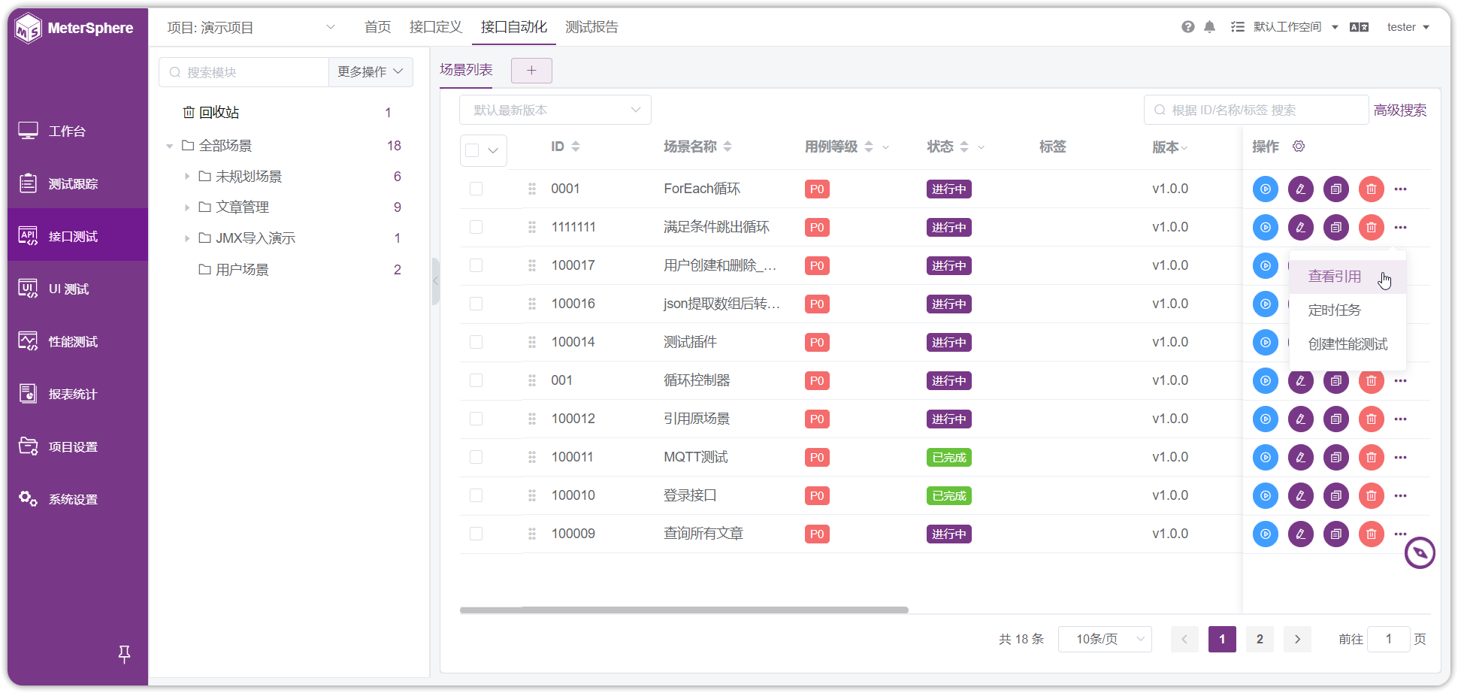
Task: Copy the 循环控制器 scenario
Action: 1335,380
